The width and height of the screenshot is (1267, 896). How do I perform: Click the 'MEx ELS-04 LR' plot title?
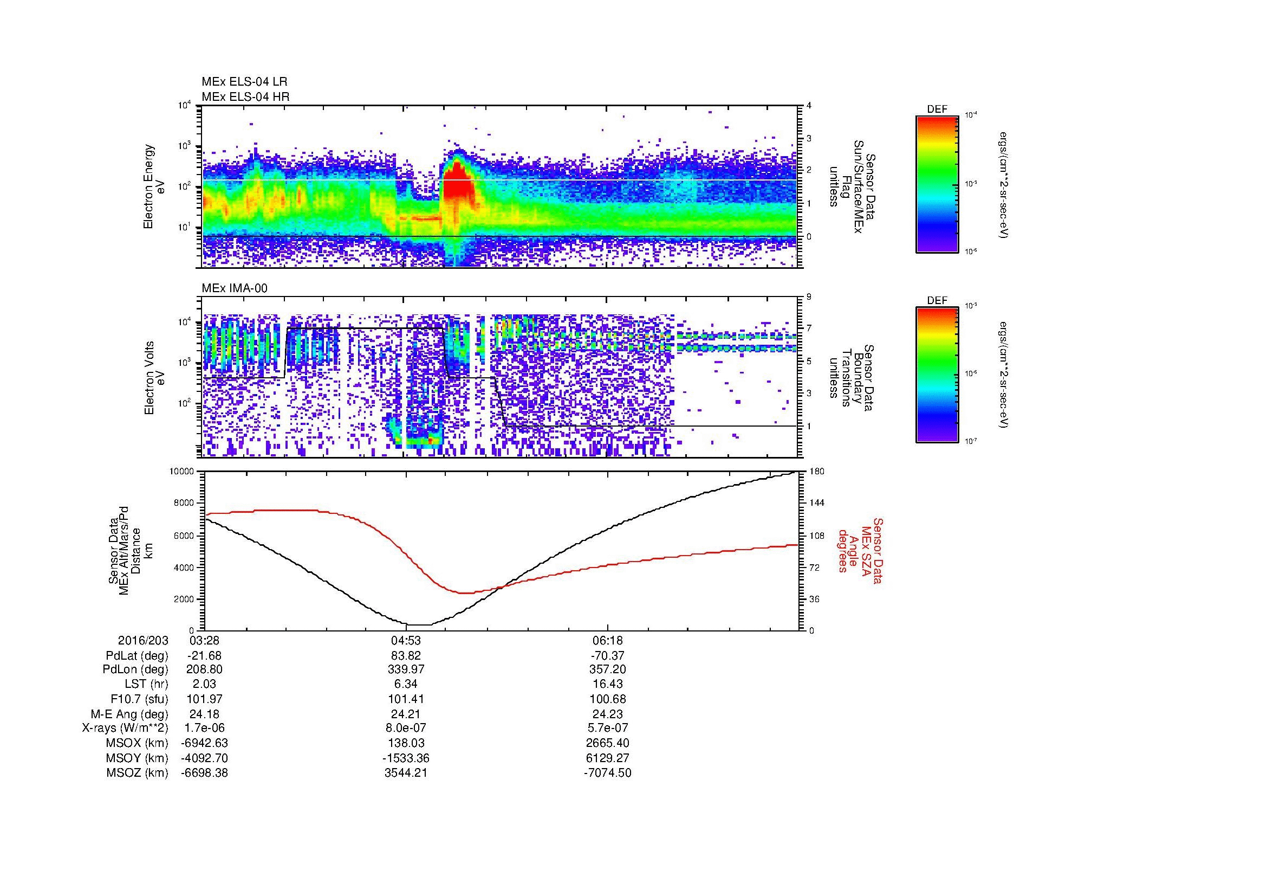[x=244, y=82]
